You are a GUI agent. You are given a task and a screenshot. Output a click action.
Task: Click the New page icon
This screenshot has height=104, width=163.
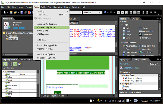tap(5, 12)
